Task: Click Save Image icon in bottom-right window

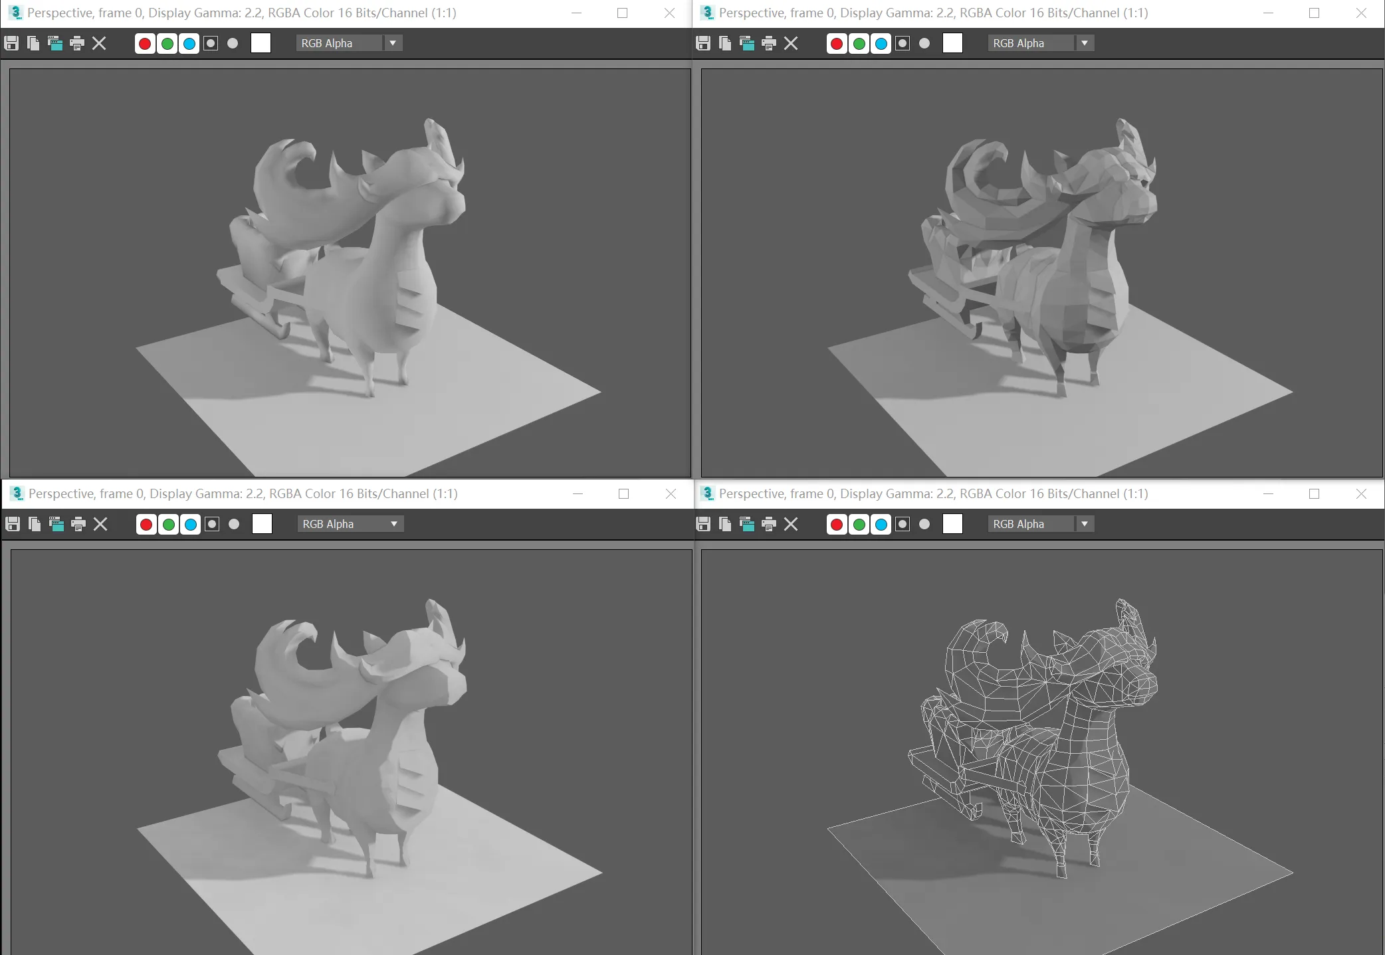Action: (x=703, y=524)
